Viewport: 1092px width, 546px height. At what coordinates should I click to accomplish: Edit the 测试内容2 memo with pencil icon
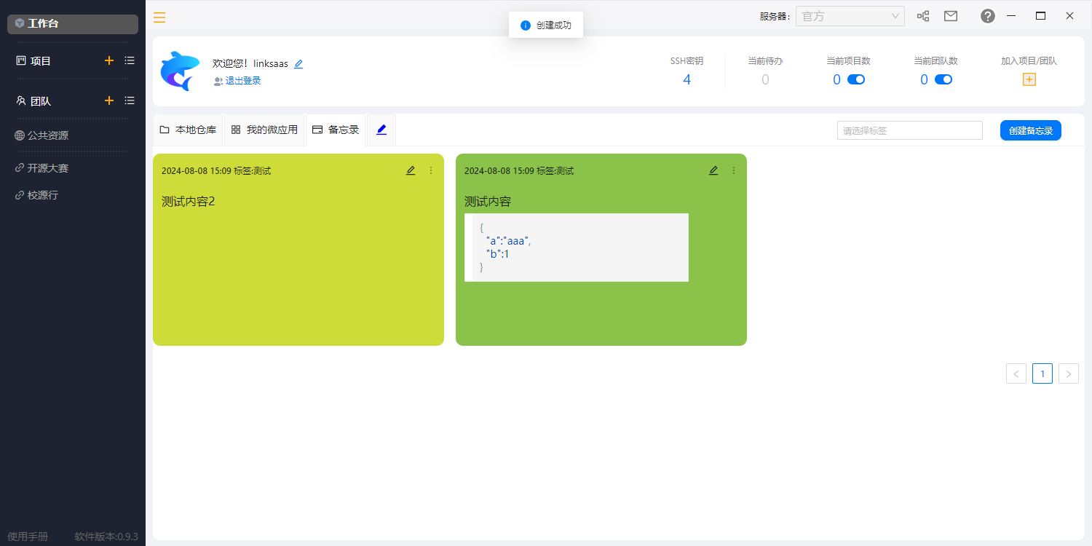pyautogui.click(x=411, y=170)
